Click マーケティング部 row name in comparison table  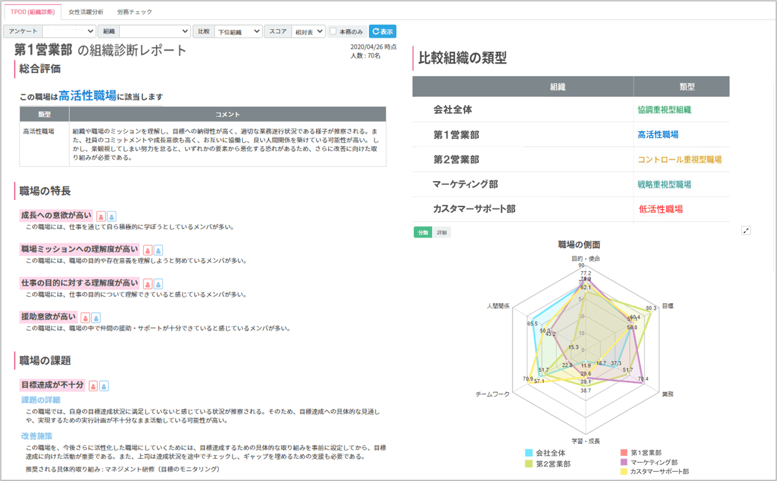[x=465, y=184]
